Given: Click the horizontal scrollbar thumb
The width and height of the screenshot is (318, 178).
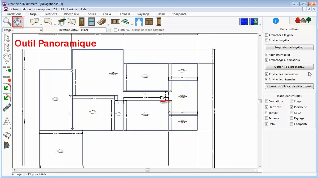Looking at the screenshot, I should tap(148, 170).
